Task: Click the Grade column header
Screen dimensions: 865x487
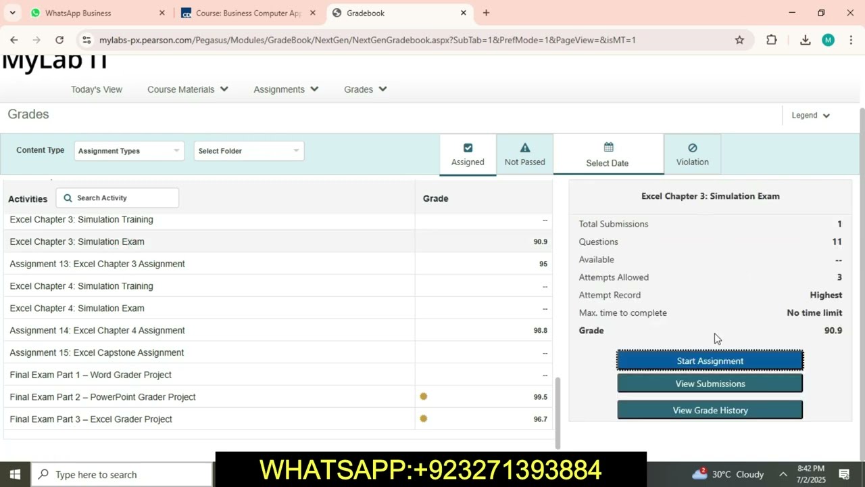Action: [435, 198]
